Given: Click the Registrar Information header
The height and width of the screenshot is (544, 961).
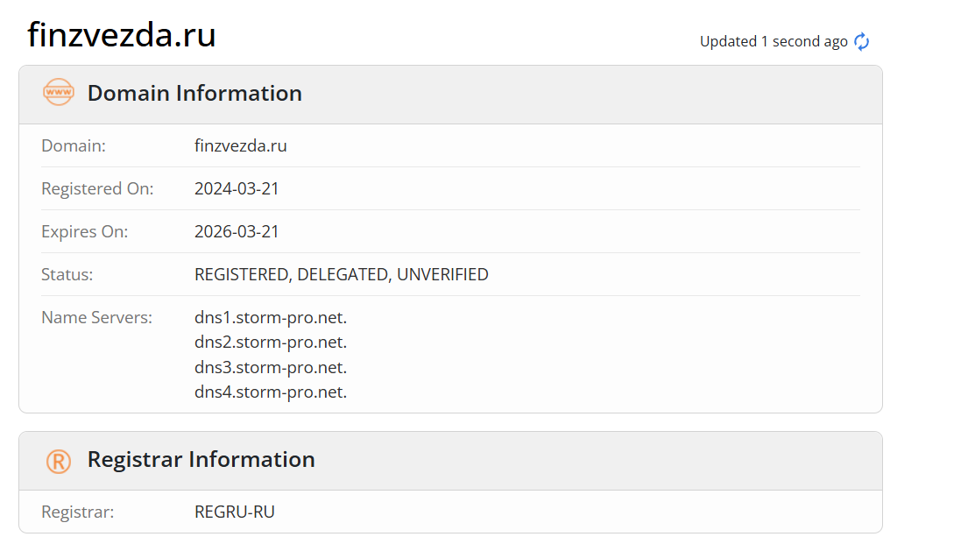Looking at the screenshot, I should pyautogui.click(x=201, y=459).
